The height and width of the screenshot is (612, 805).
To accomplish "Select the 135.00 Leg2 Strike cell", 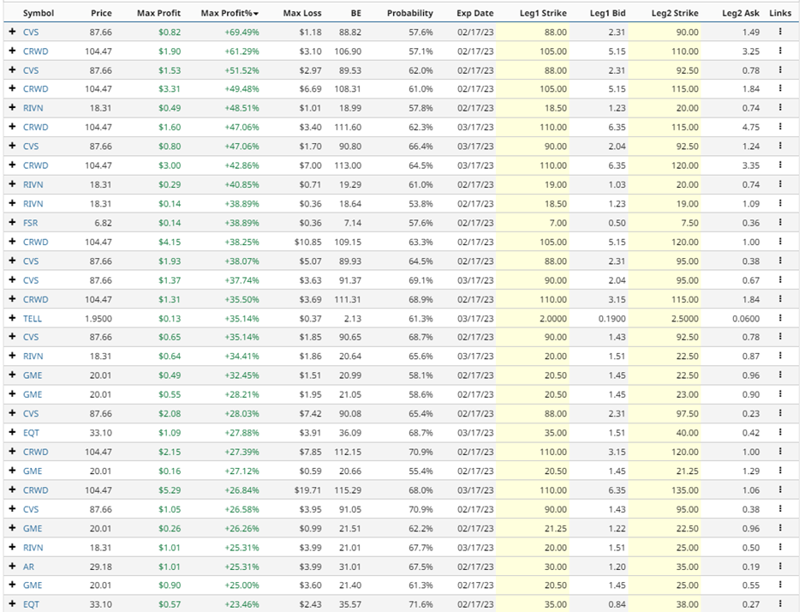I will pyautogui.click(x=685, y=490).
